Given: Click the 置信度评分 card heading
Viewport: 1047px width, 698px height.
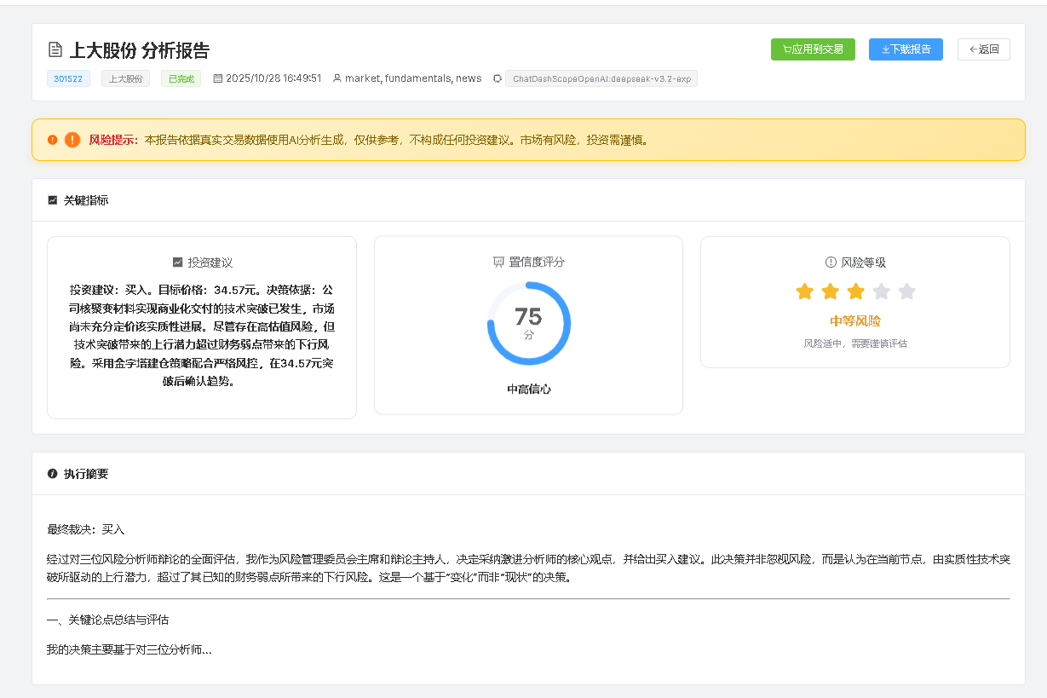Looking at the screenshot, I should pyautogui.click(x=537, y=262).
